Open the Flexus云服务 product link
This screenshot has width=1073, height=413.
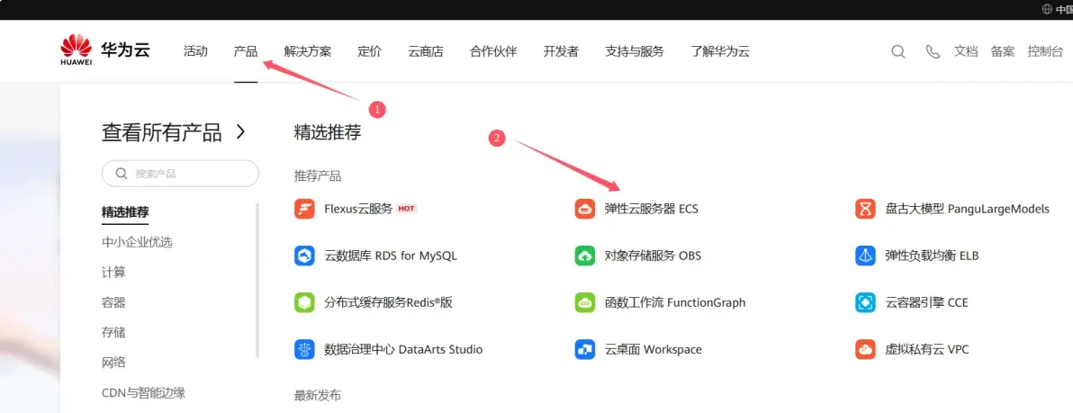(x=358, y=209)
